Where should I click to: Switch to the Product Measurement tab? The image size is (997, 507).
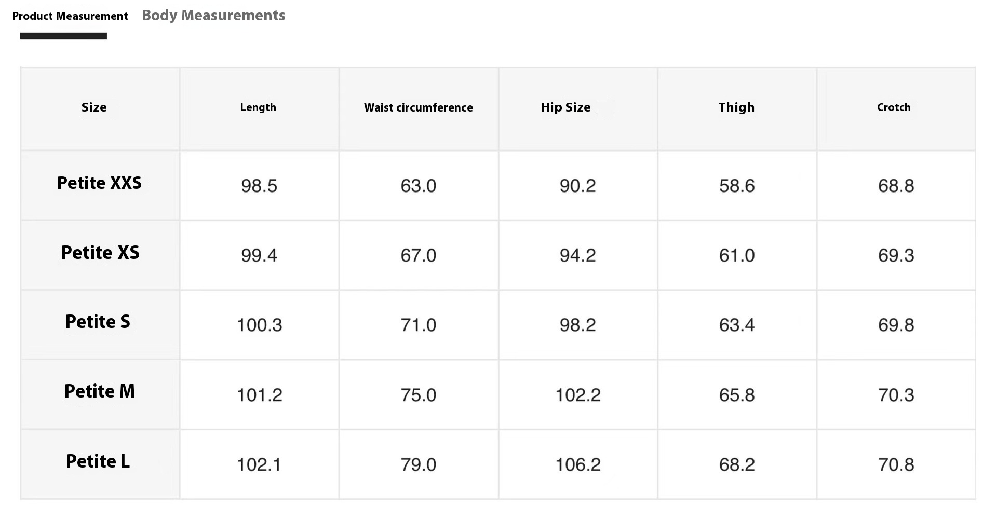click(x=70, y=16)
